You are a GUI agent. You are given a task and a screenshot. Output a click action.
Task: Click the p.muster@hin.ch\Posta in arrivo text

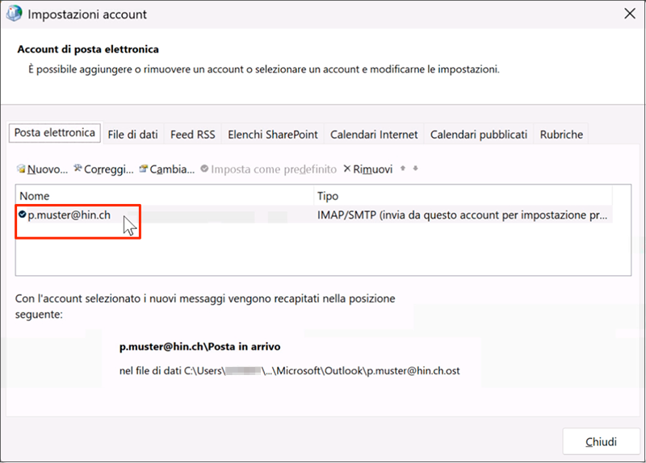[x=199, y=347]
